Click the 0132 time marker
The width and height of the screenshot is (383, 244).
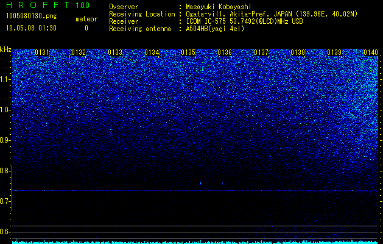(79, 52)
